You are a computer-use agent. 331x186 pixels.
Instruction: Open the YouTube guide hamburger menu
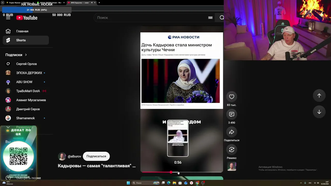(x=8, y=18)
